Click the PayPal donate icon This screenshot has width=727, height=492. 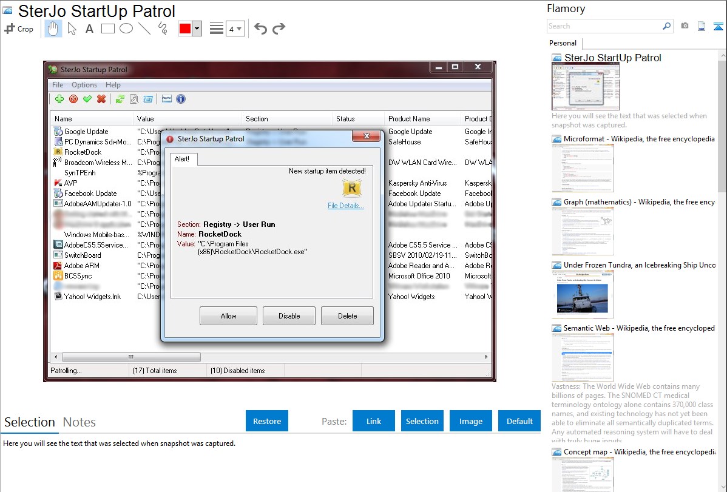[x=167, y=99]
